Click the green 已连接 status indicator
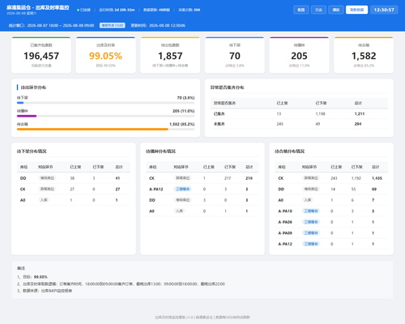 [x=84, y=10]
